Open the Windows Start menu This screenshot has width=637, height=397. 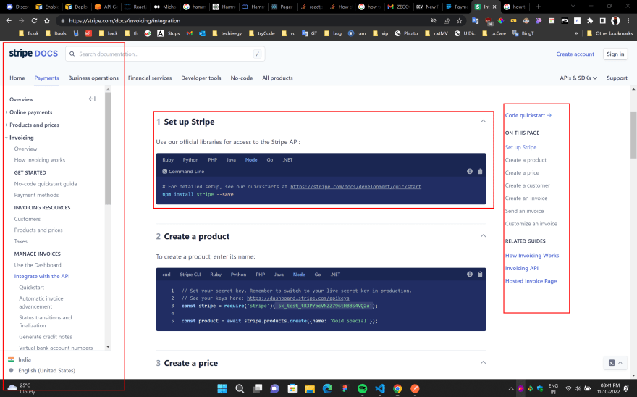222,388
